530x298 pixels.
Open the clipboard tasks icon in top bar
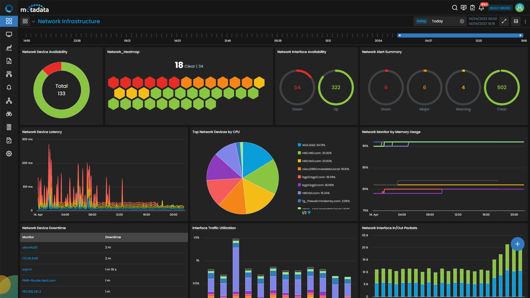coord(472,8)
